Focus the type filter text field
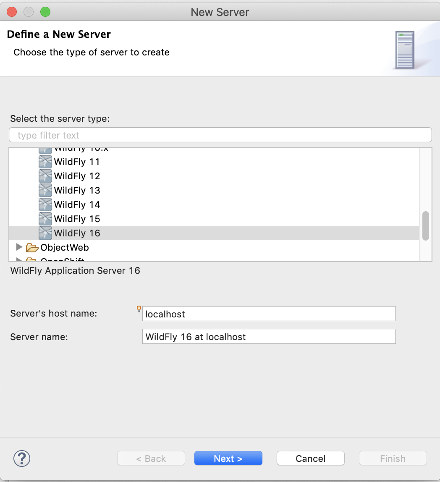 point(220,135)
